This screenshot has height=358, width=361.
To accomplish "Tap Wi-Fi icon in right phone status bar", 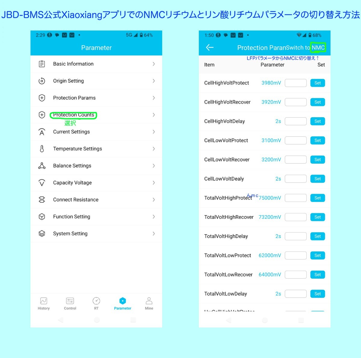I will pos(299,35).
